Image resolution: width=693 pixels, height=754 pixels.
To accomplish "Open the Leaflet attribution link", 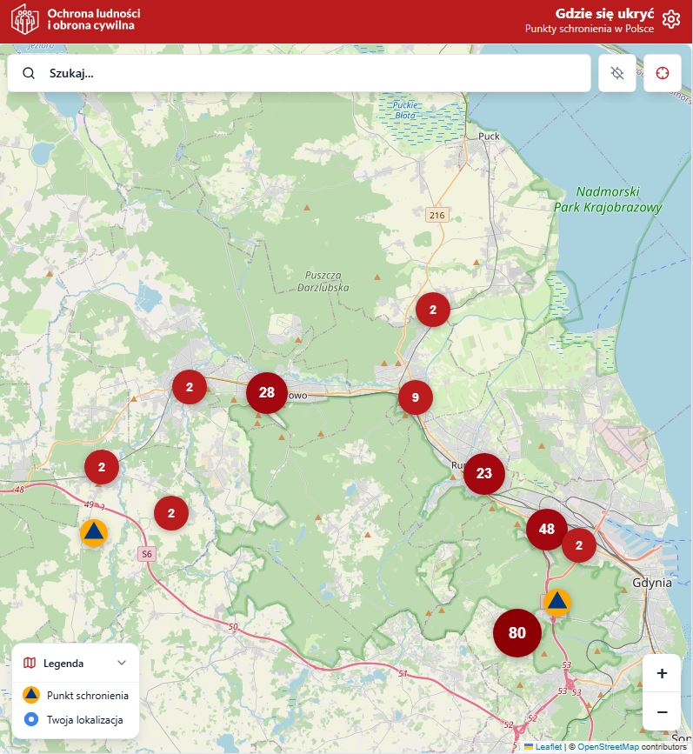I will [x=548, y=746].
